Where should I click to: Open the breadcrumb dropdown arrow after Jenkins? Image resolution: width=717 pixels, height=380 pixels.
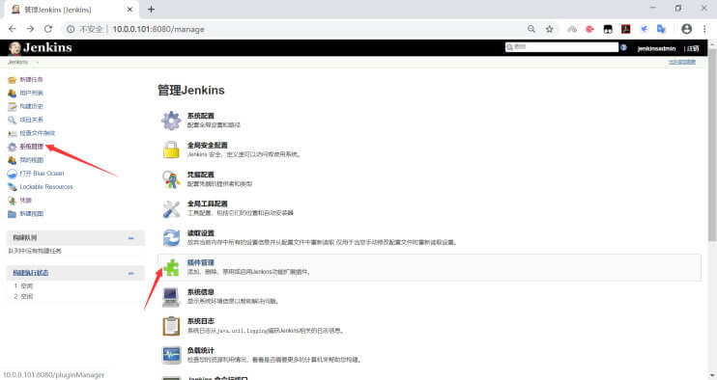click(x=37, y=63)
